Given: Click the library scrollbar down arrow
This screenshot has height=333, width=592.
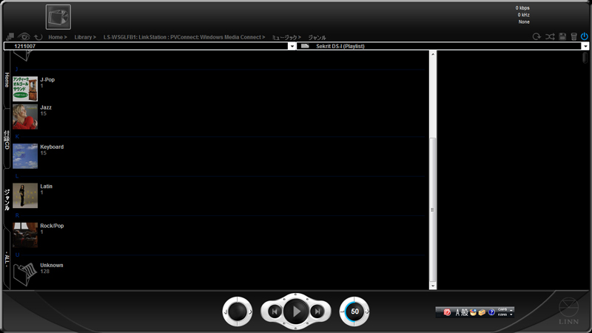Looking at the screenshot, I should point(433,286).
